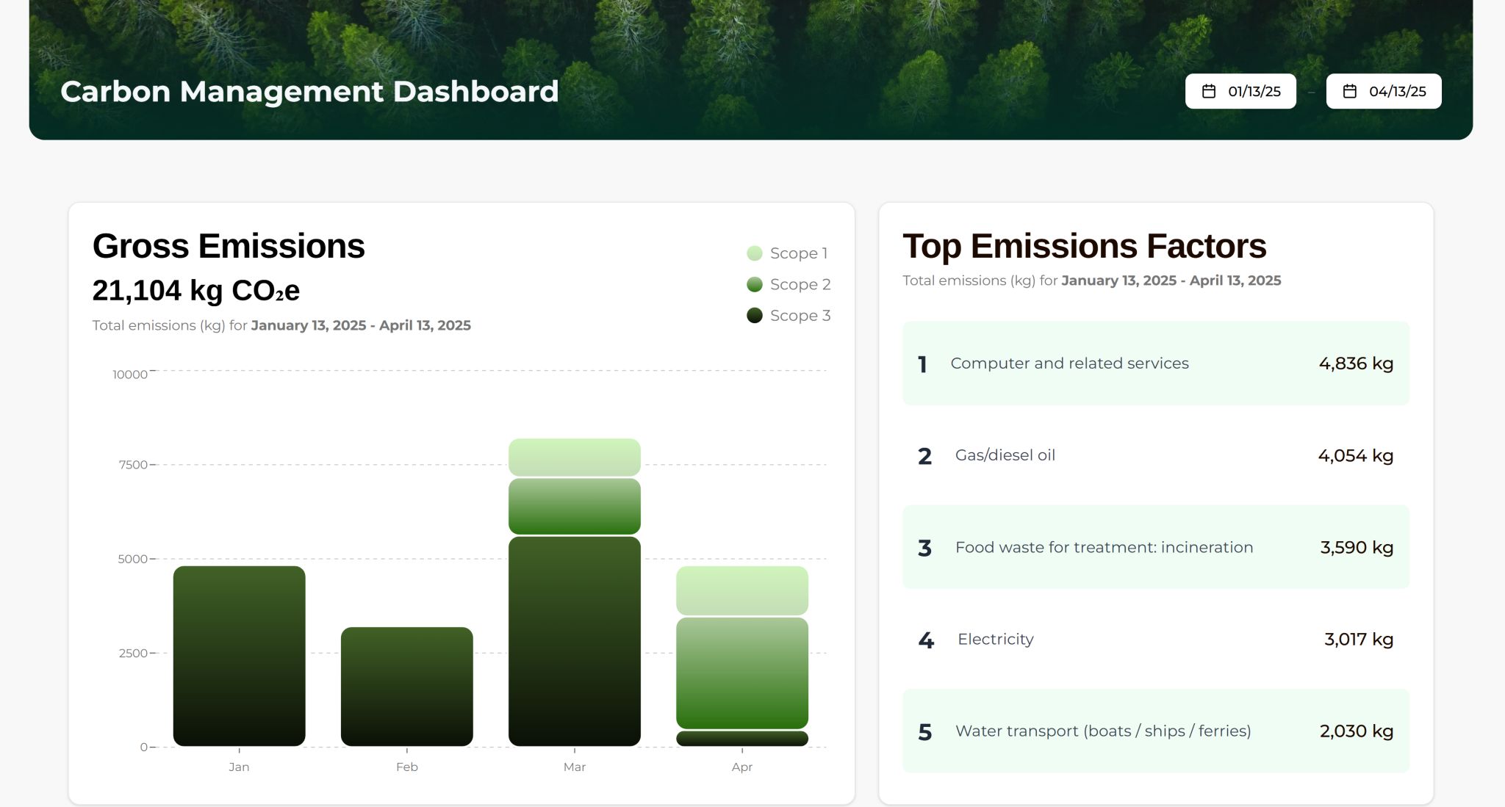Select the February emissions bar
The height and width of the screenshot is (807, 1505).
click(406, 687)
